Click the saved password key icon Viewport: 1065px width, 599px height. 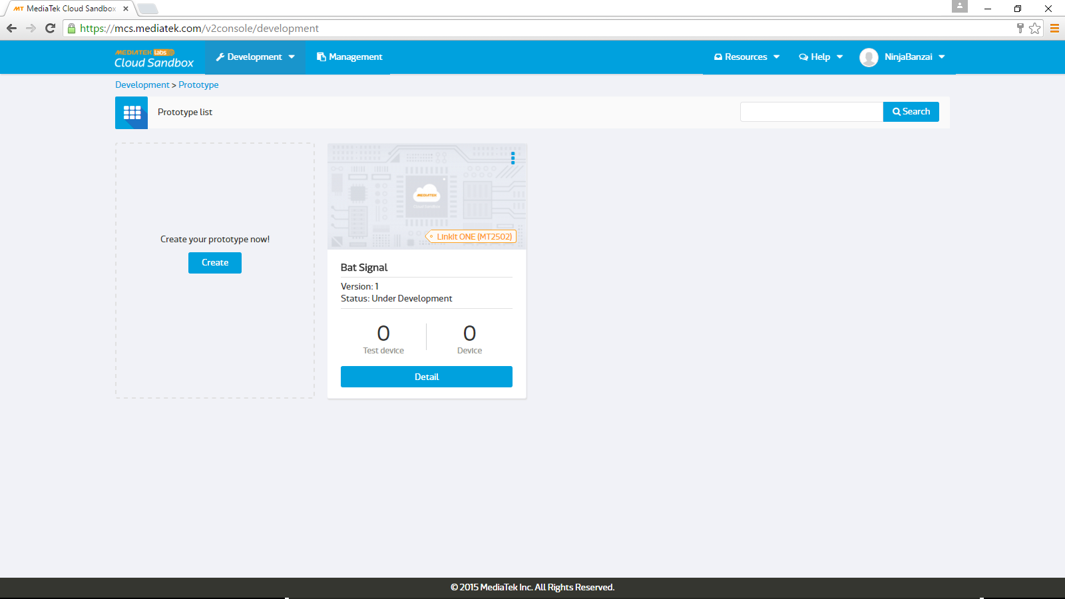point(1020,28)
